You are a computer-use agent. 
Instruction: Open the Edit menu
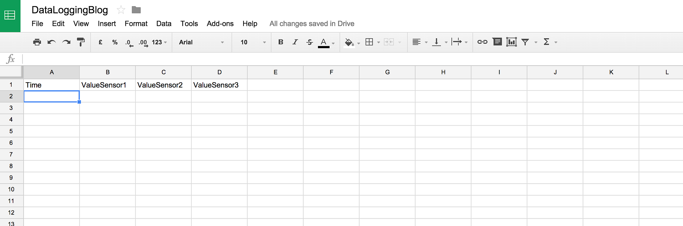[x=58, y=24]
